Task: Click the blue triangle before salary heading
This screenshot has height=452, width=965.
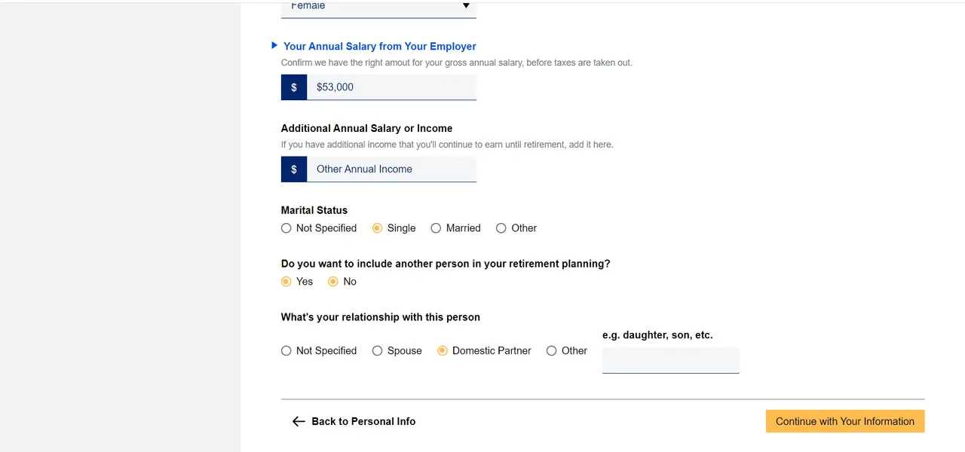Action: (274, 45)
